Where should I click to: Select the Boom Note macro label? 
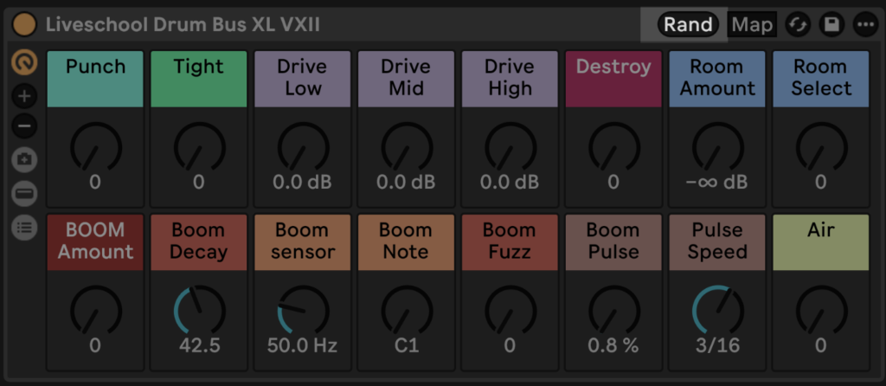click(x=407, y=241)
